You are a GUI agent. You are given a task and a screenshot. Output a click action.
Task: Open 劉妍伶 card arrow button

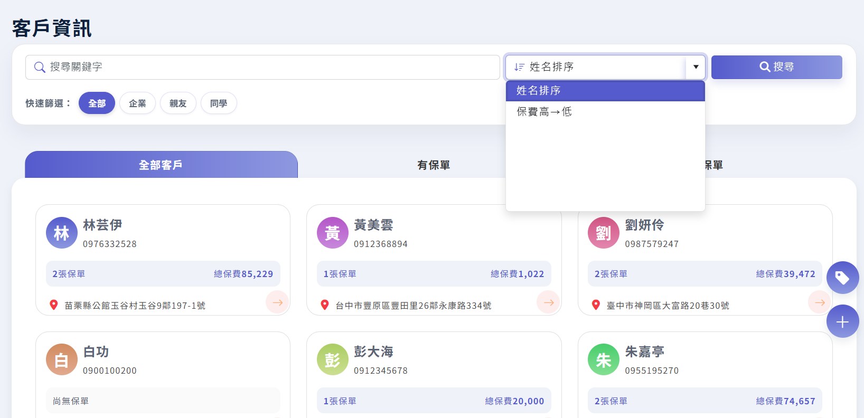(820, 302)
